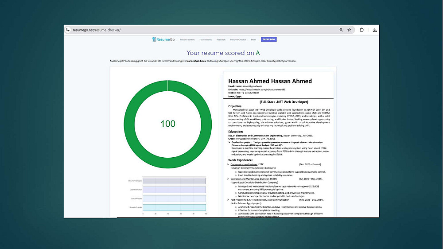Click the 'Education:' section heading
This screenshot has height=249, width=443.
pyautogui.click(x=235, y=132)
